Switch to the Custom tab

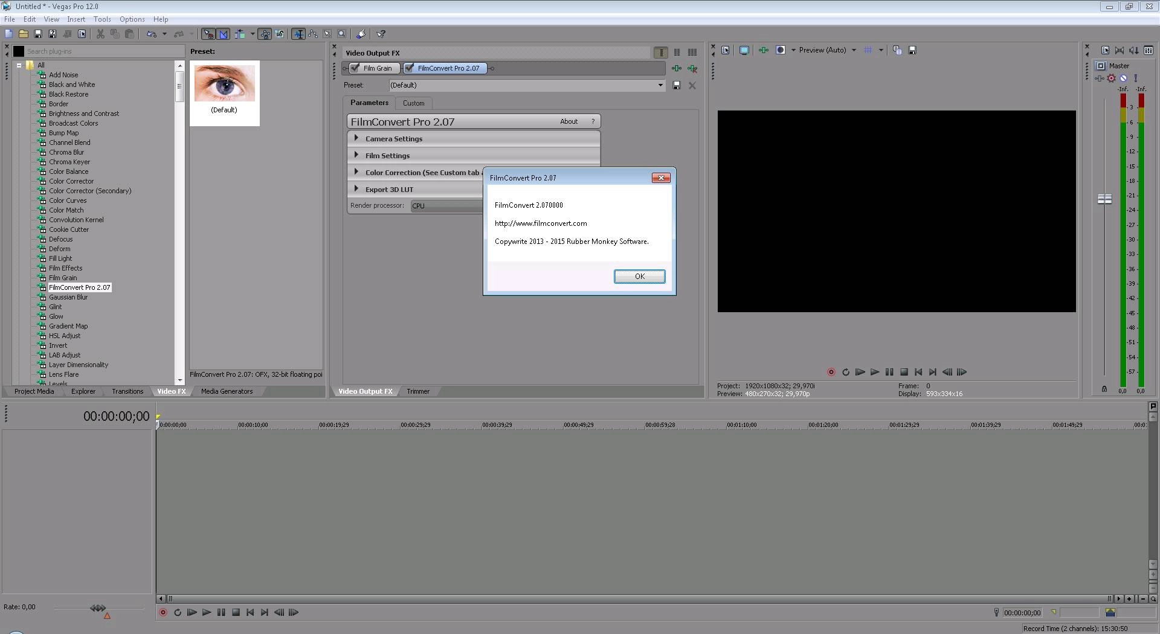pos(414,103)
